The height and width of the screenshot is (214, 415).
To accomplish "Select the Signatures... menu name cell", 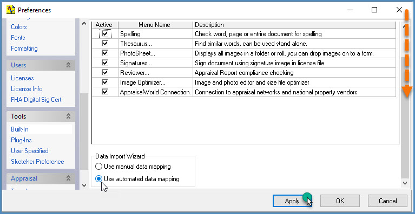I will (156, 63).
